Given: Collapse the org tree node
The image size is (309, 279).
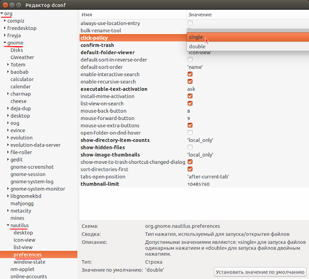Looking at the screenshot, I should [x=2, y=13].
